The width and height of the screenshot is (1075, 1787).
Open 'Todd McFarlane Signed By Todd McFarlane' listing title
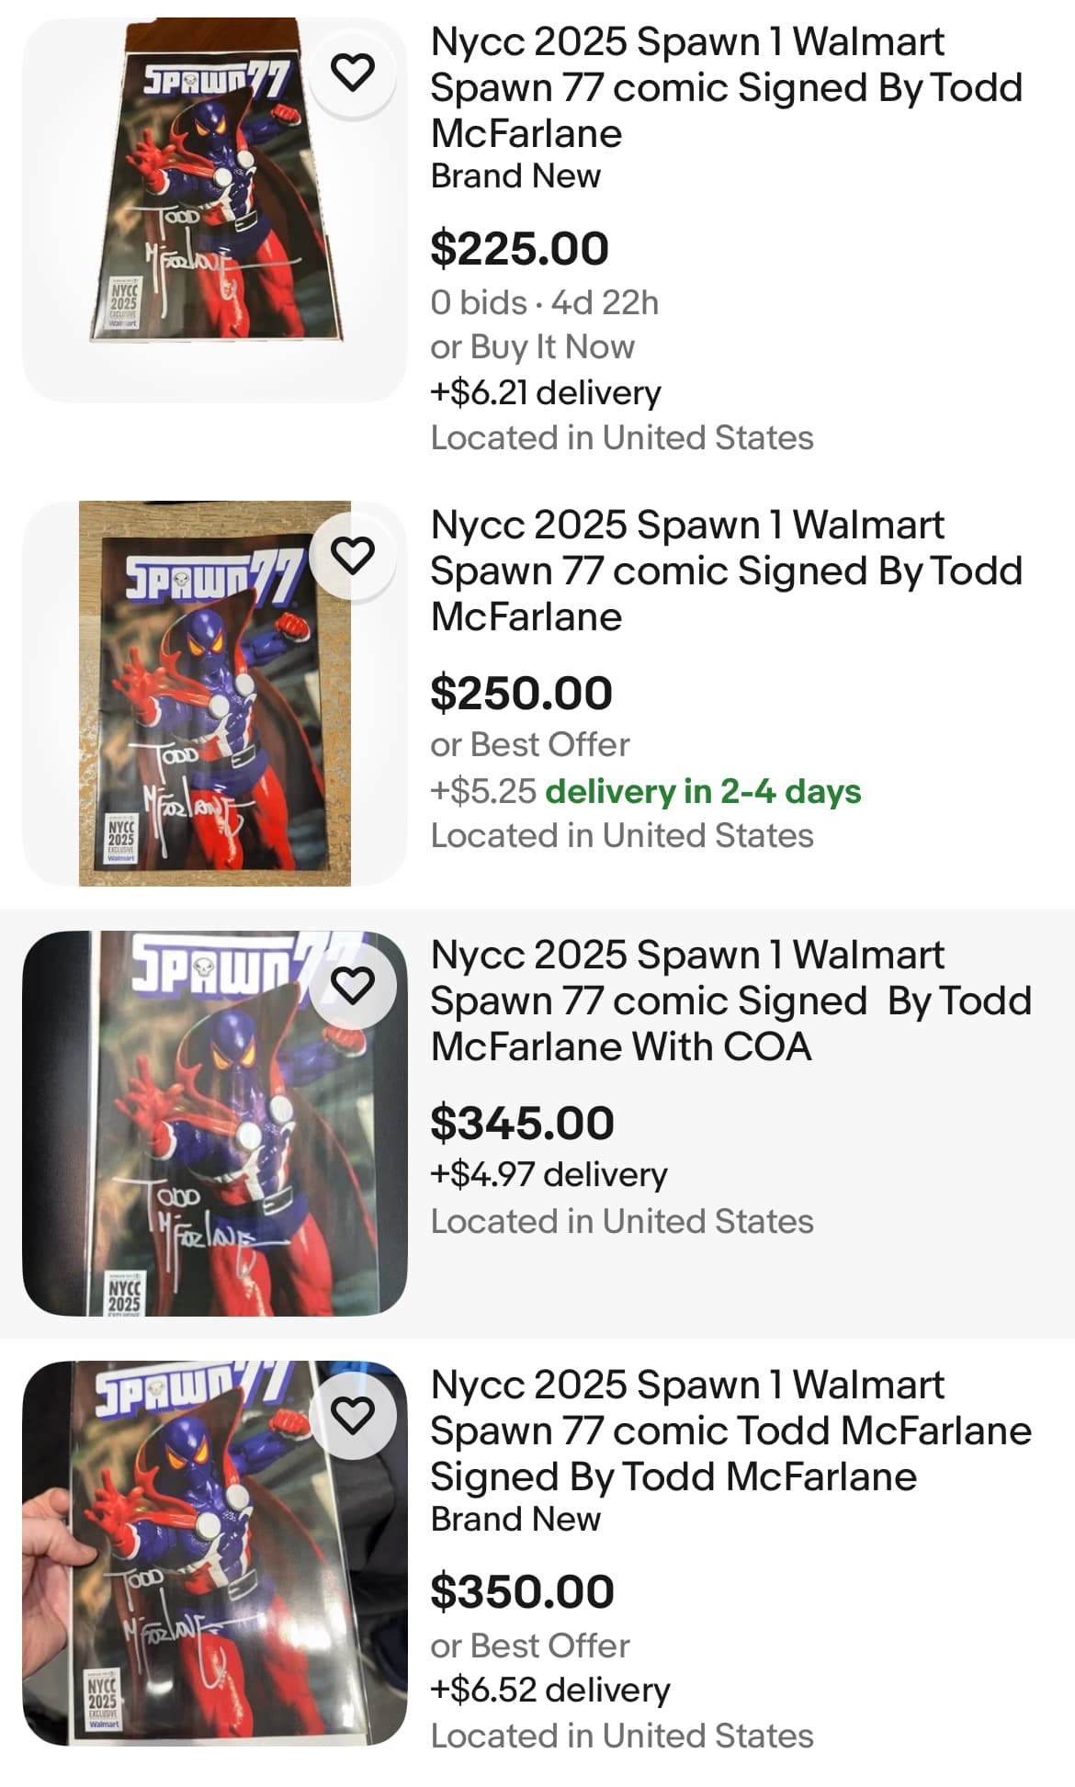(730, 1431)
